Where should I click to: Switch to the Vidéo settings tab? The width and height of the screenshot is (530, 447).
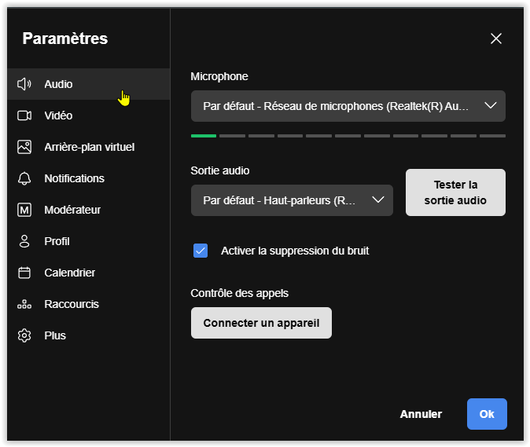pos(58,115)
